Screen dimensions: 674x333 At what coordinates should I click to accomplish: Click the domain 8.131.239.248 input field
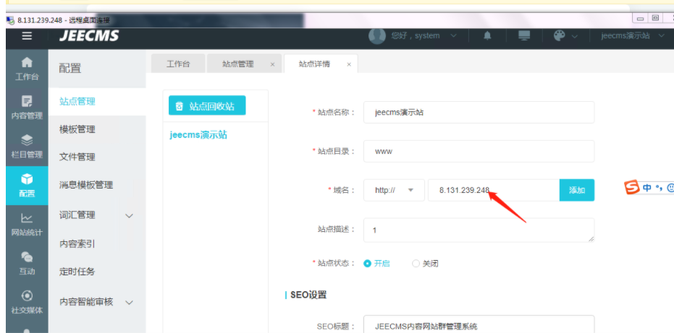494,190
